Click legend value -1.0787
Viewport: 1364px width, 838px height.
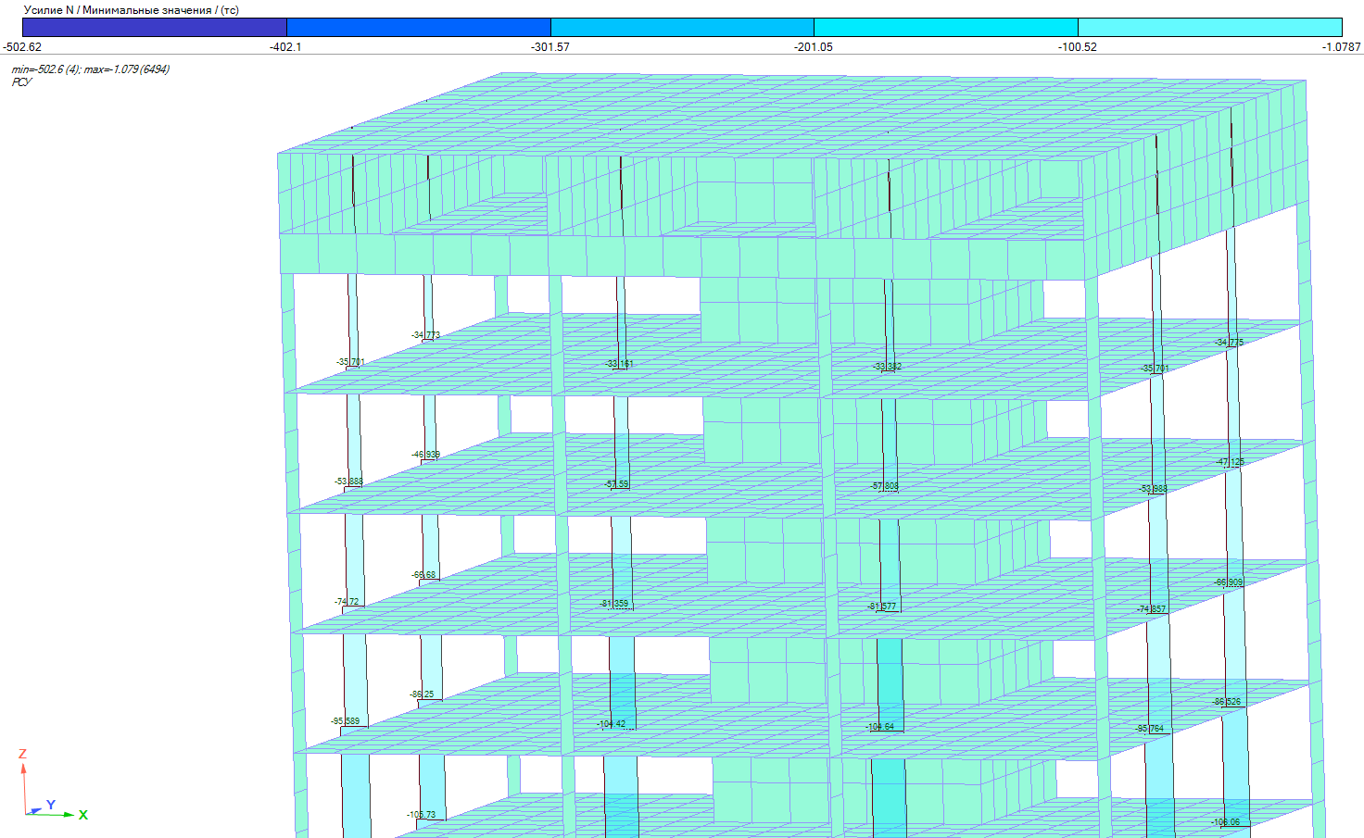pyautogui.click(x=1342, y=46)
